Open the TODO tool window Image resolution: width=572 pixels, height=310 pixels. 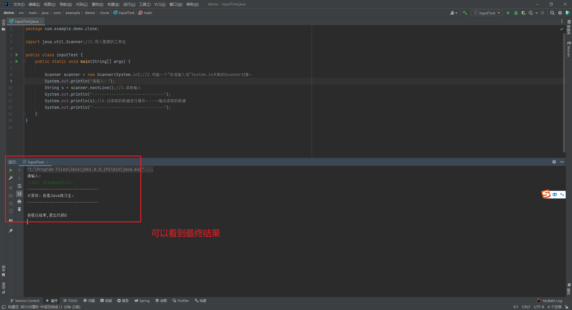70,300
